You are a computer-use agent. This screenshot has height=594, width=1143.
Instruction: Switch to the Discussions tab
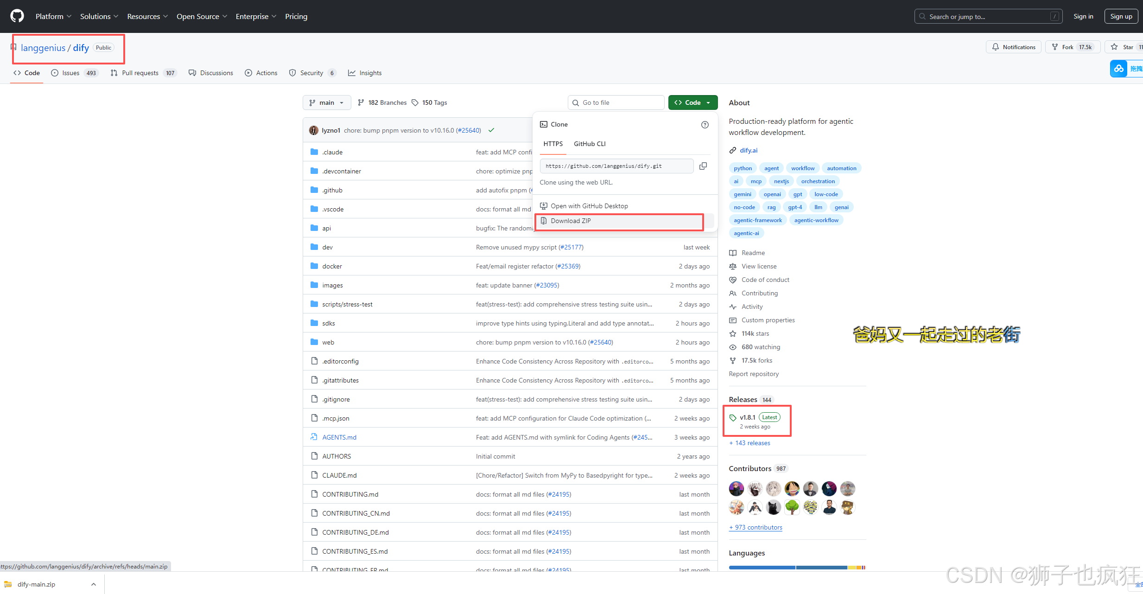point(211,73)
